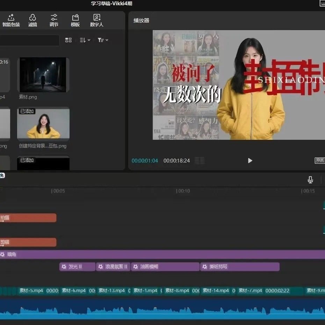Open the 滤镜 filter panel
The height and width of the screenshot is (325, 325).
[32, 20]
